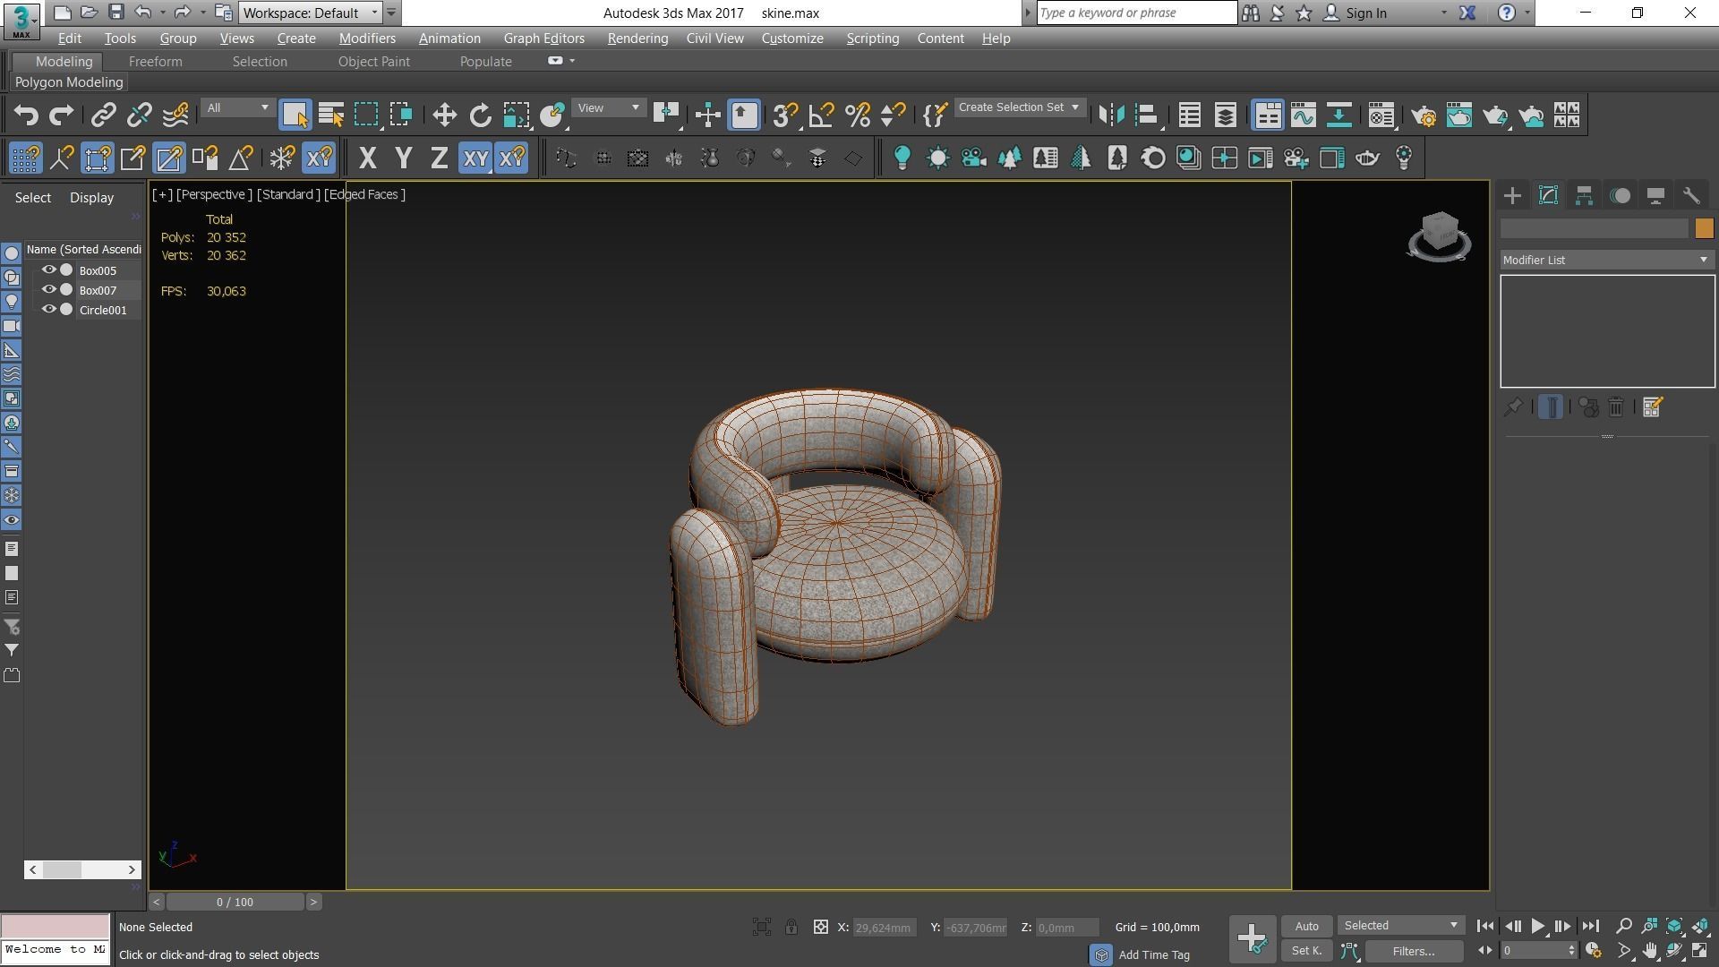Click the Percent Snap icon
Viewport: 1719px width, 967px height.
pyautogui.click(x=858, y=115)
